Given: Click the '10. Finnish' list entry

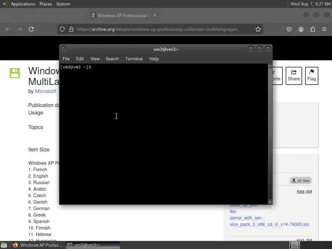Looking at the screenshot, I should 39,228.
